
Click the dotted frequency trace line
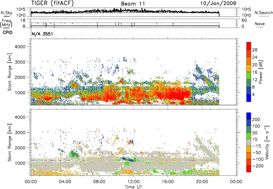(125, 23)
